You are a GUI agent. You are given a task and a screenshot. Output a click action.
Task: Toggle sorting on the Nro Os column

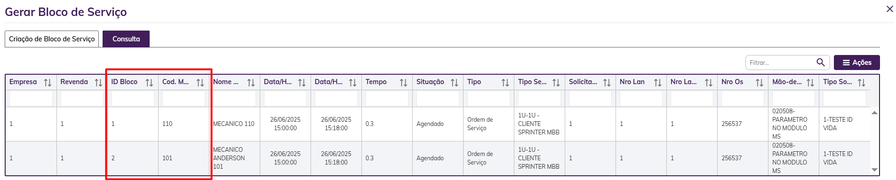coord(759,83)
